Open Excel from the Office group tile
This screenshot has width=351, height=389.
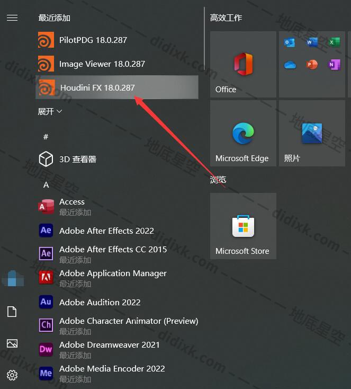pos(334,42)
